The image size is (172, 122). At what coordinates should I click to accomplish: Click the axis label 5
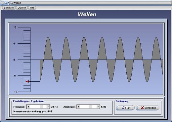14,44
